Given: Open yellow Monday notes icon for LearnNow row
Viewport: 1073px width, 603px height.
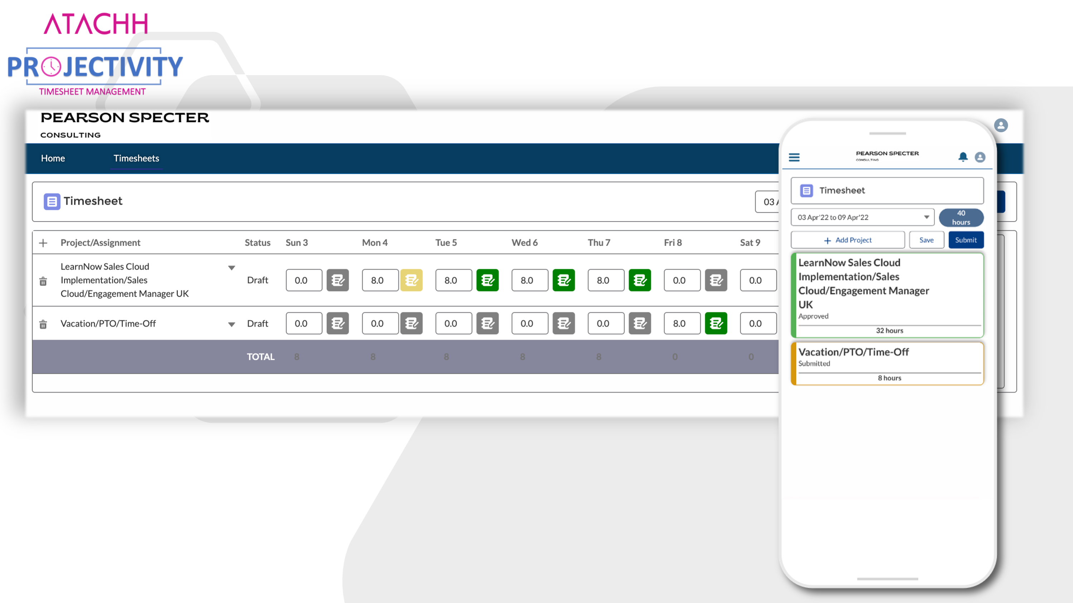Looking at the screenshot, I should click(411, 280).
